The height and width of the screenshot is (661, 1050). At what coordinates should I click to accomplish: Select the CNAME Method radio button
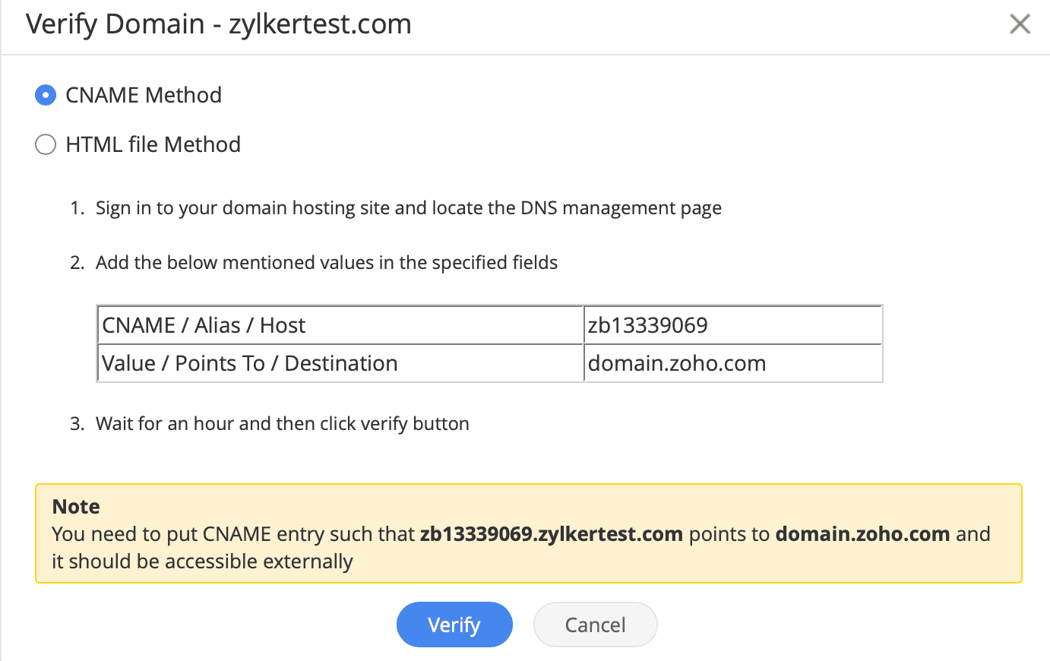pos(46,96)
